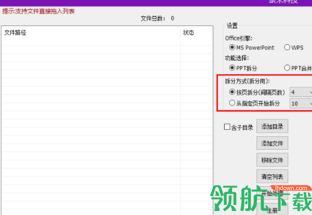
Task: Click the red hint text 提示:支持文件直接拖入列表
Action: click(x=39, y=11)
